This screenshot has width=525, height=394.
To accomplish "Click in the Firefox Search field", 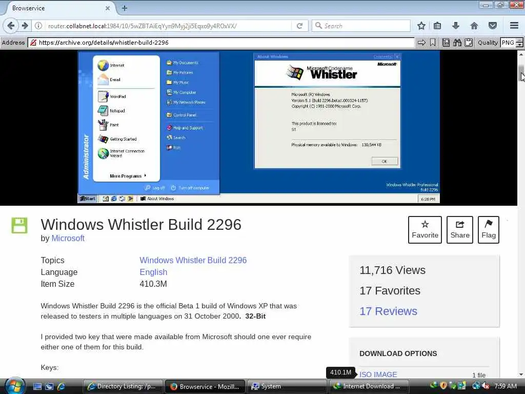I will coord(361,26).
